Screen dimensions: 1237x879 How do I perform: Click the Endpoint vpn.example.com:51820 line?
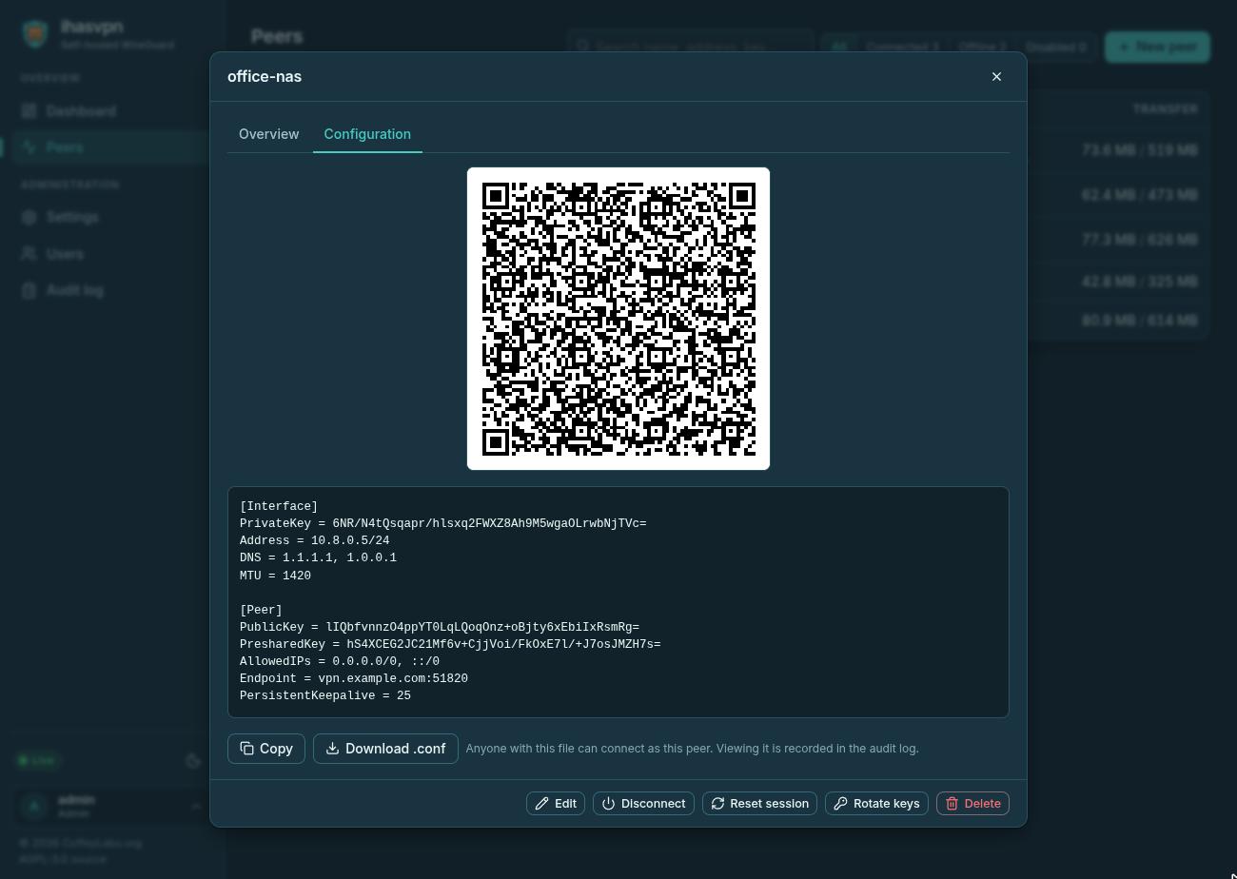pos(354,678)
